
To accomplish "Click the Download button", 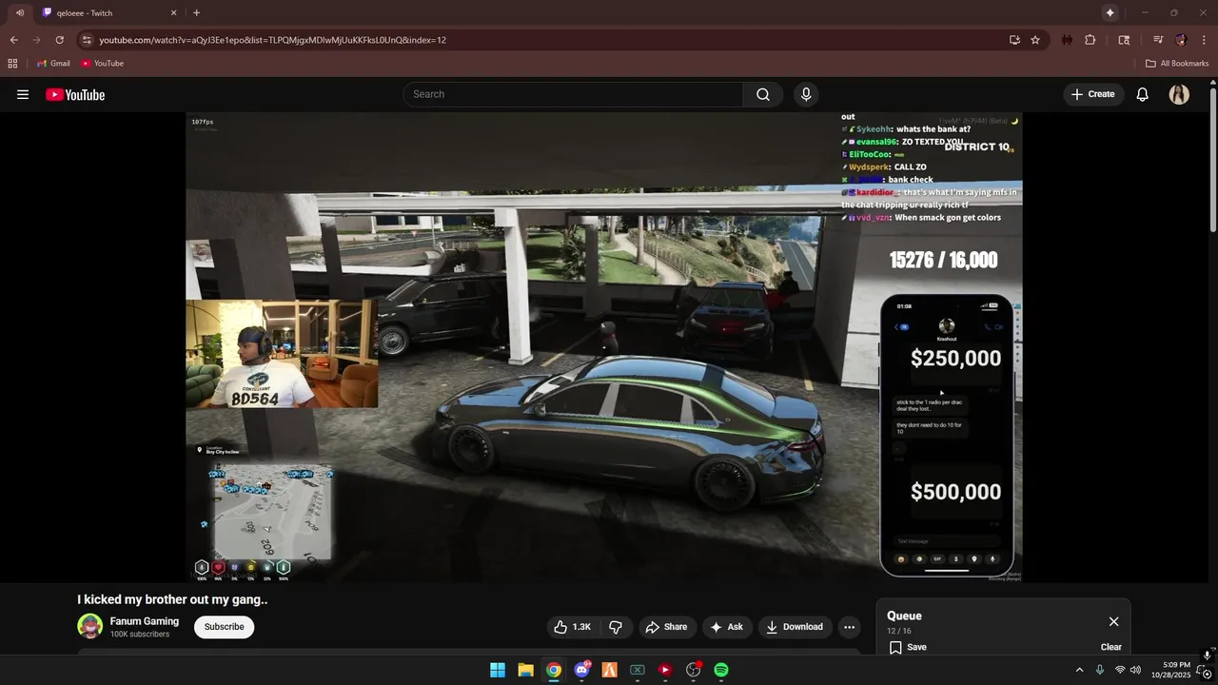I will click(x=795, y=627).
